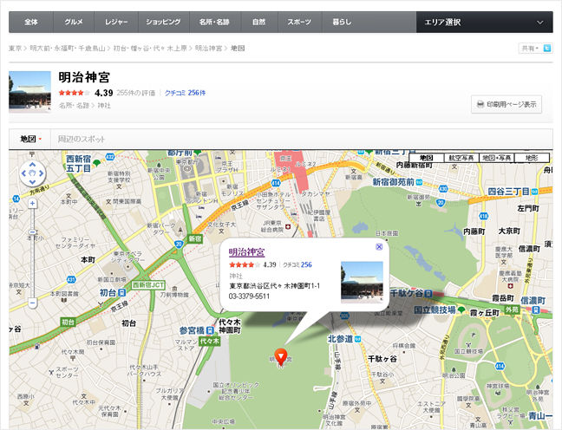
Task: Open the スポーツ category tab
Action: (299, 22)
